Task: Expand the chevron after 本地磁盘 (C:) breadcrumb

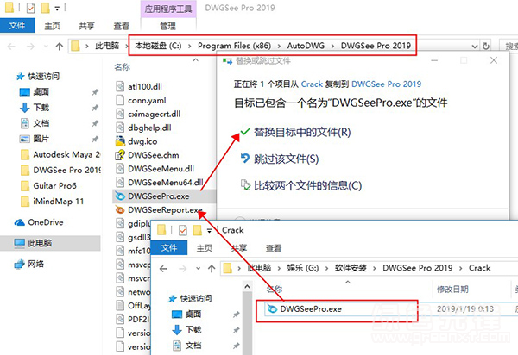Action: tap(190, 46)
